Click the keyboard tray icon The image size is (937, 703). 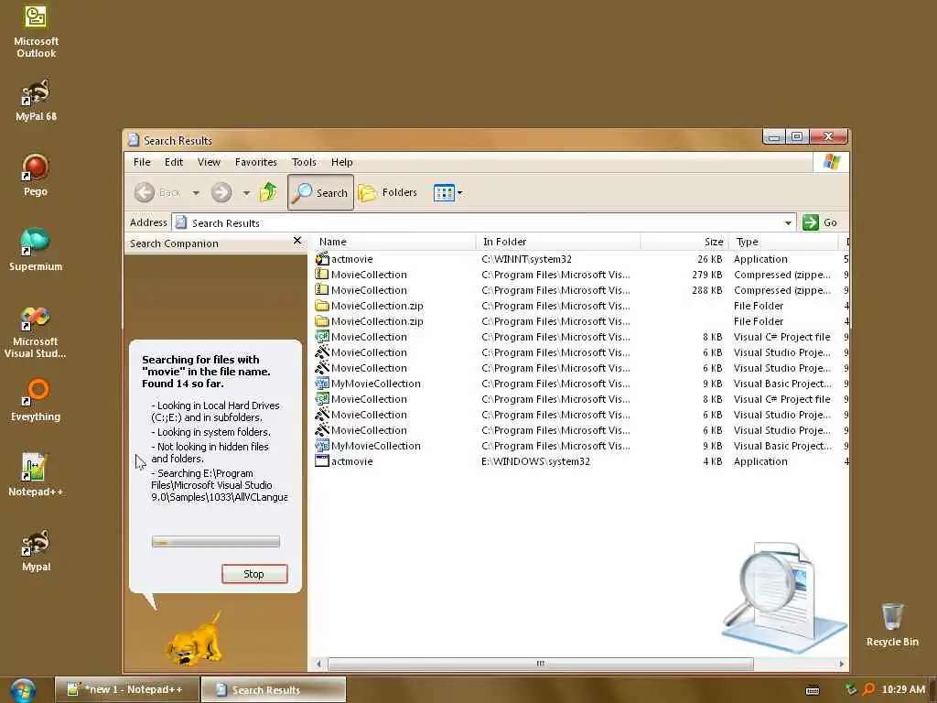[813, 690]
